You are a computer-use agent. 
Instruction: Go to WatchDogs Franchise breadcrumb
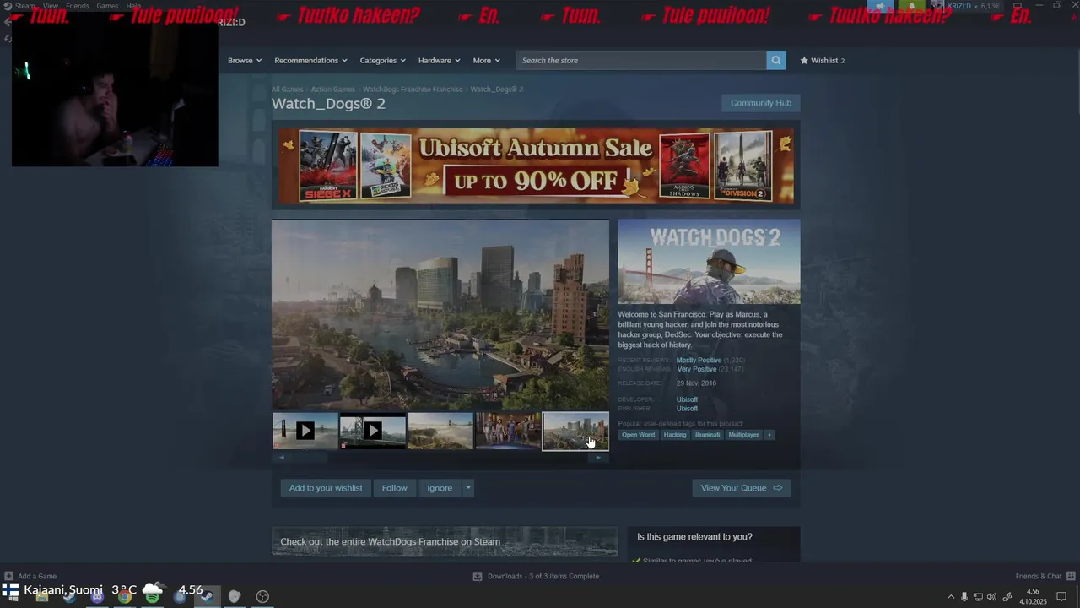pos(413,90)
